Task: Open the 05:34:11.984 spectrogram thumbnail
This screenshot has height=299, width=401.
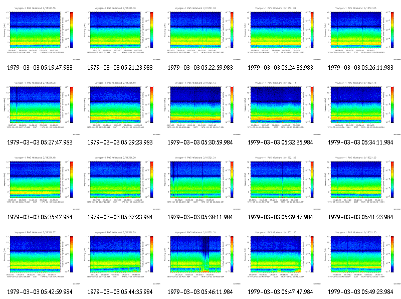Action: [x=361, y=107]
